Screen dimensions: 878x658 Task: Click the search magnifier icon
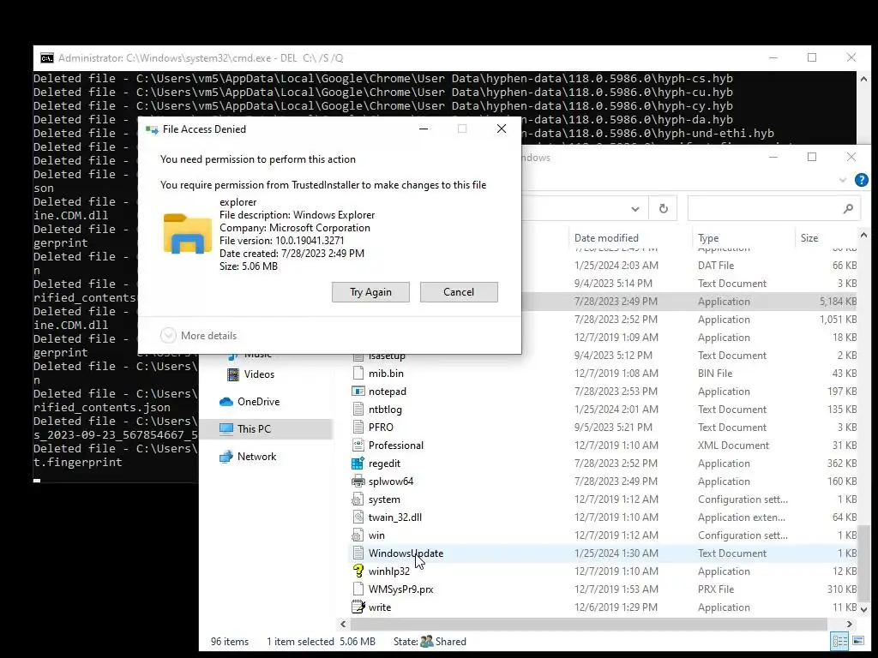(848, 209)
